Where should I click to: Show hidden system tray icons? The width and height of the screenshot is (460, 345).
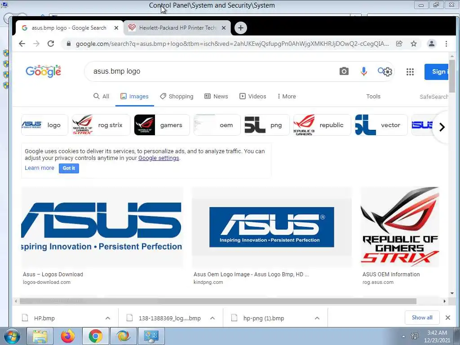click(403, 336)
